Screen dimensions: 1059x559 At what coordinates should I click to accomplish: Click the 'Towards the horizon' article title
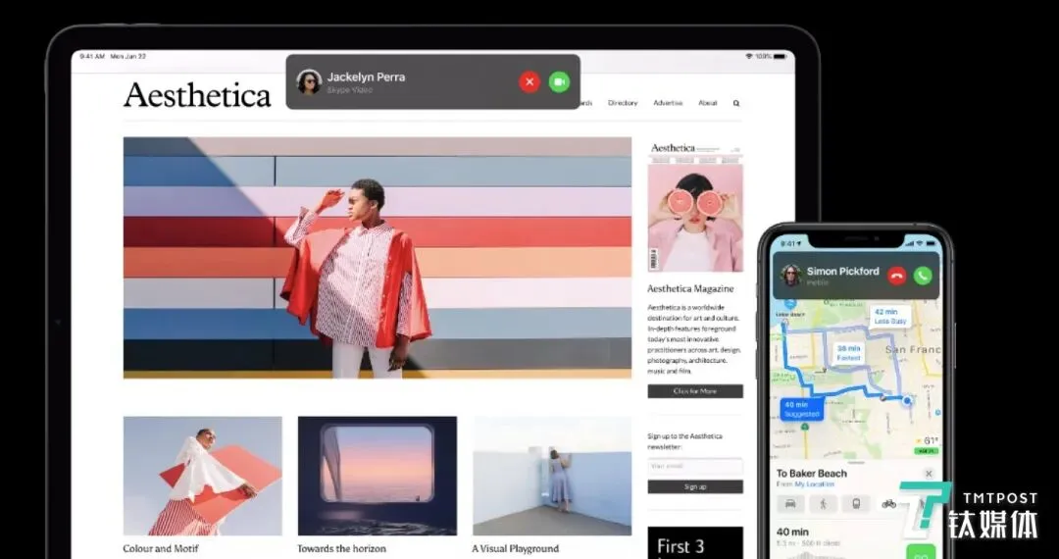click(x=342, y=549)
